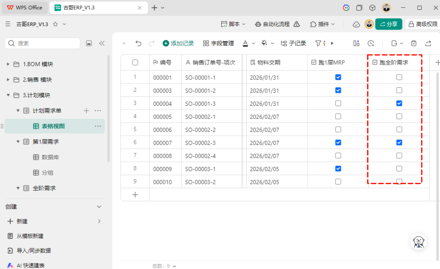Open more options for 表格视图
440x269 pixels.
[98, 126]
